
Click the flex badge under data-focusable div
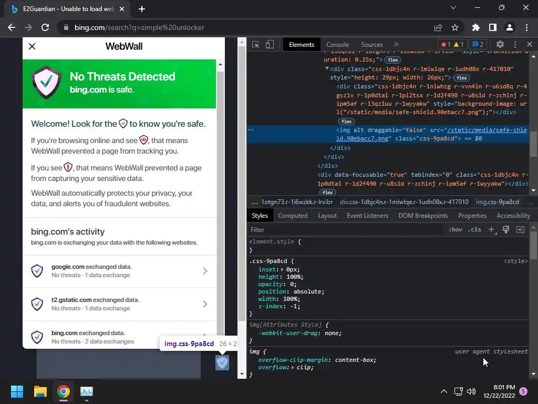coord(327,193)
